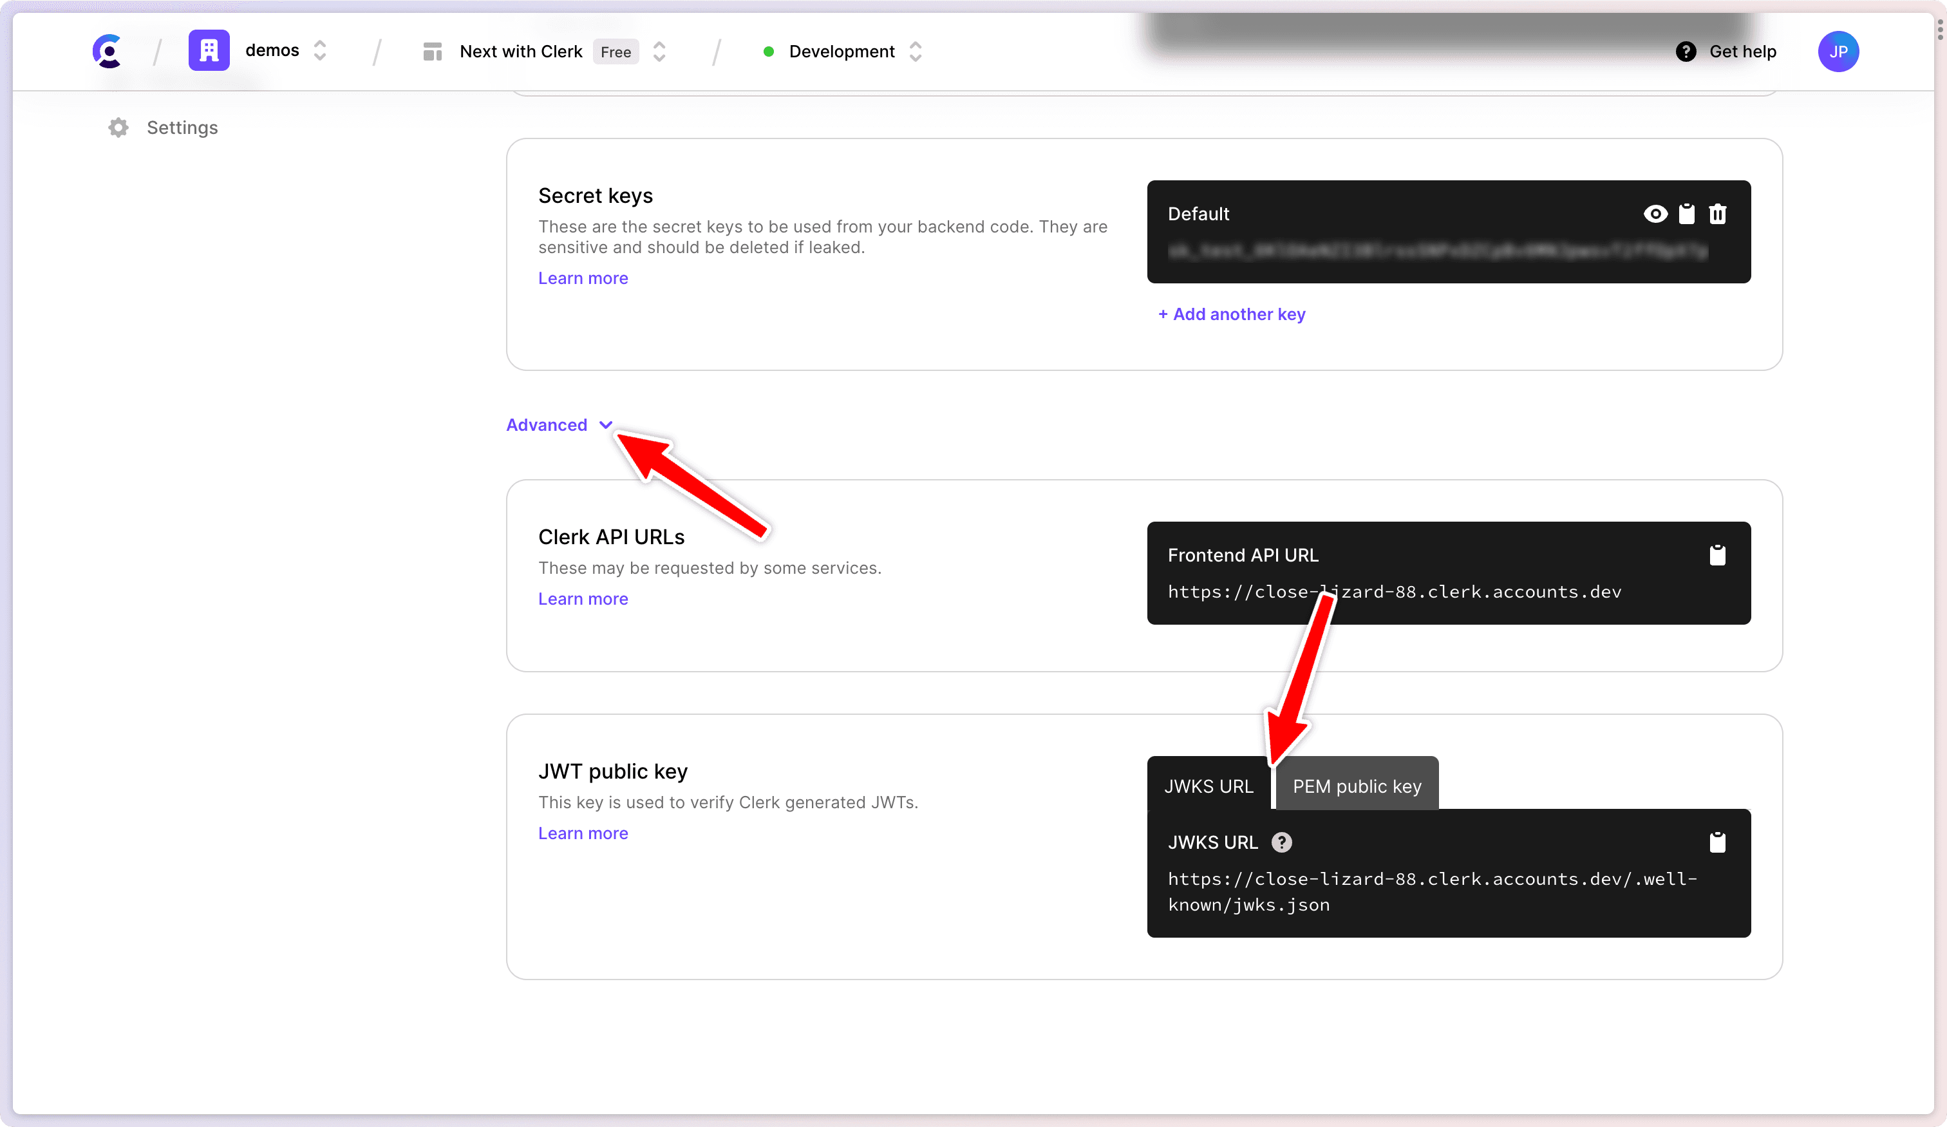The width and height of the screenshot is (1947, 1127).
Task: Switch to the JWKS URL tab
Action: click(1209, 785)
